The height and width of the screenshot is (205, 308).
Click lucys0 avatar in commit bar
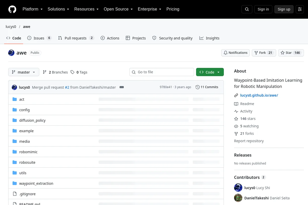14,87
